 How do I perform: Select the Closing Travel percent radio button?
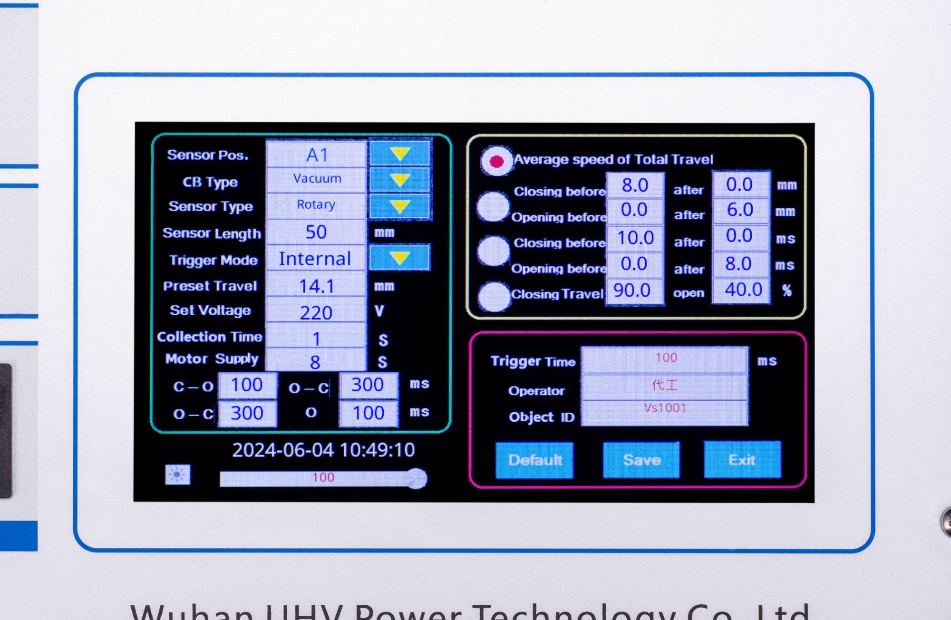pos(494,297)
